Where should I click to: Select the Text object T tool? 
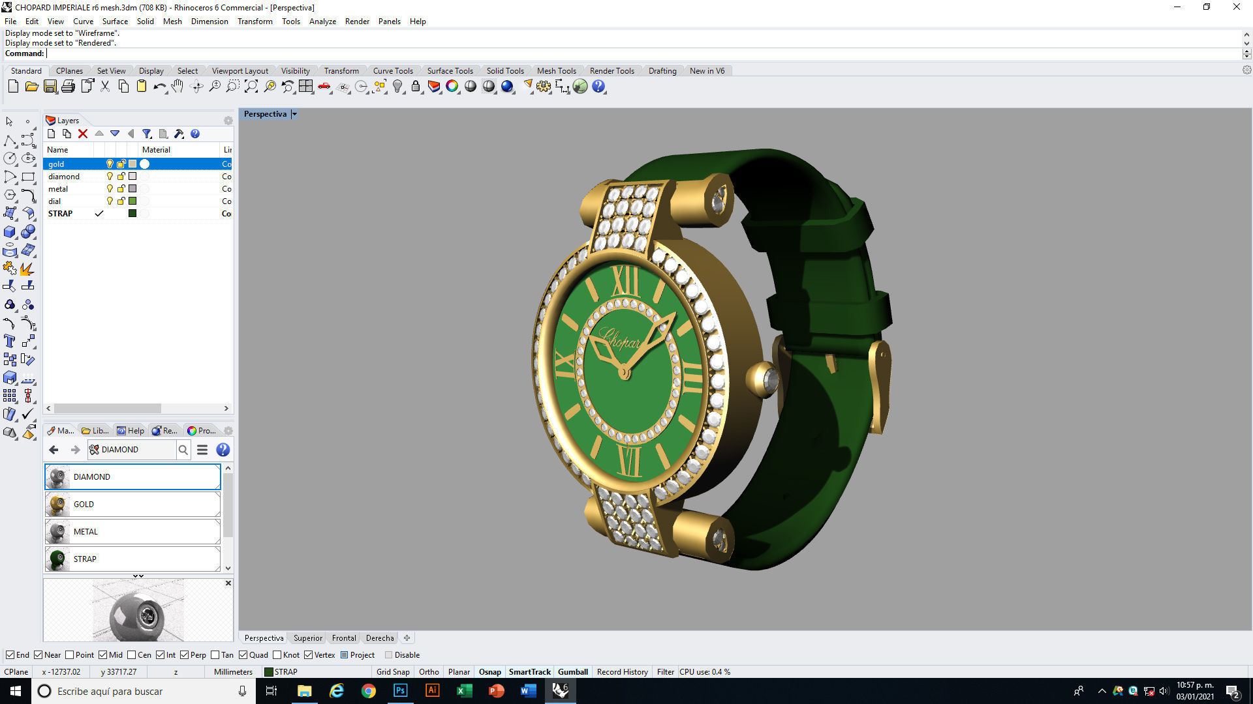pos(10,341)
